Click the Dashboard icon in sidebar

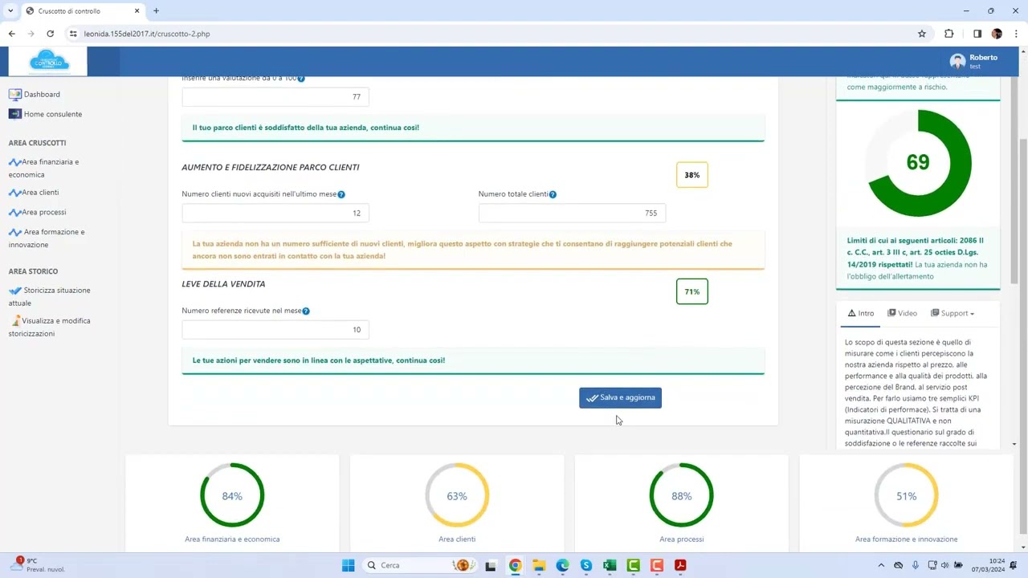click(x=14, y=94)
